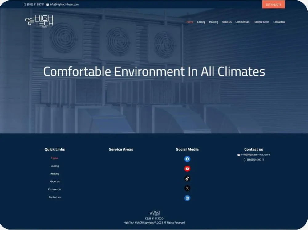Click Contact us in the header navigation
308x230 pixels.
pos(279,22)
